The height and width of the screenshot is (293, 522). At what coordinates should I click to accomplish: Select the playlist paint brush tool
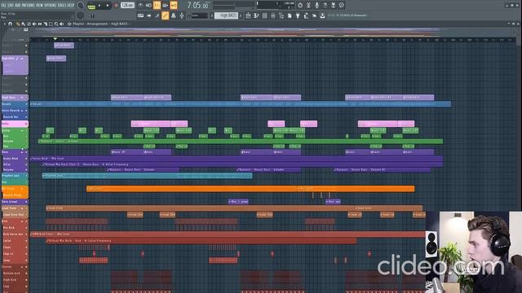(23, 24)
